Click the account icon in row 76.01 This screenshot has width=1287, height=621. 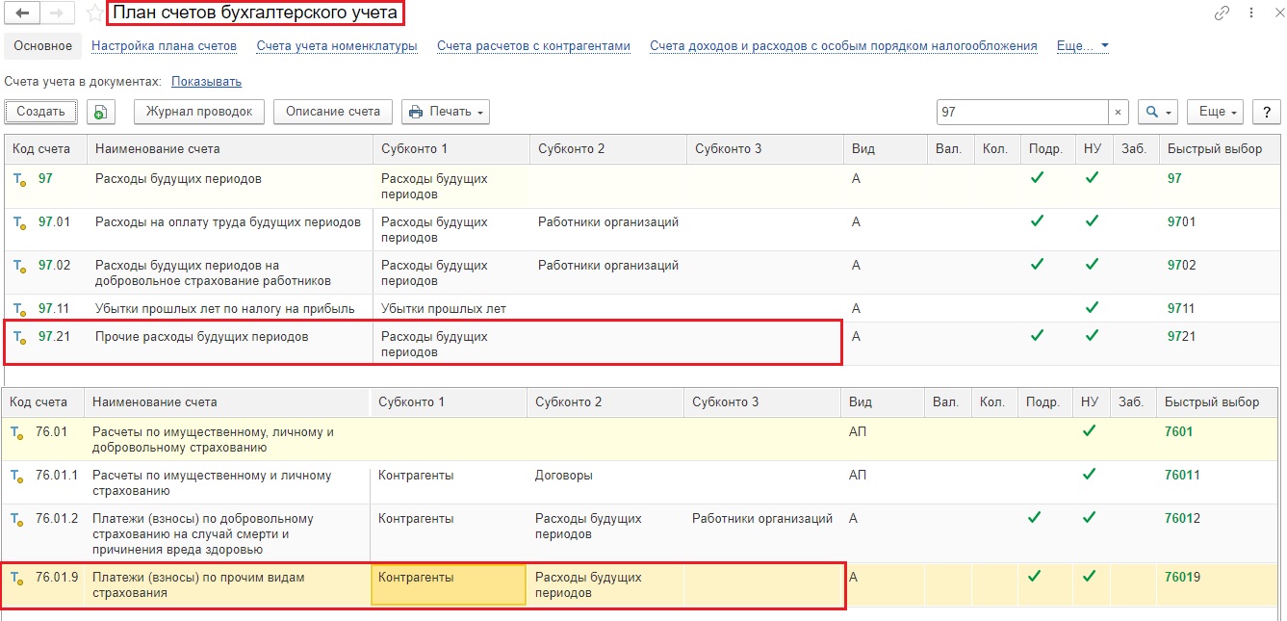(x=16, y=432)
